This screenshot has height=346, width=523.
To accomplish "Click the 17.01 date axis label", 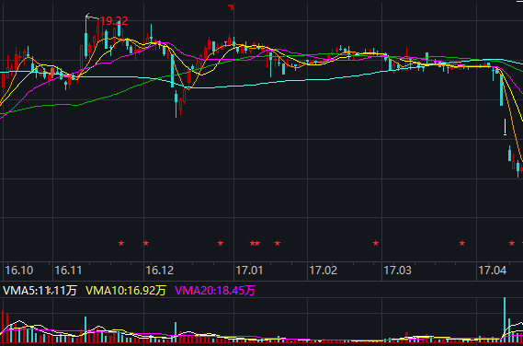I will pyautogui.click(x=249, y=271).
